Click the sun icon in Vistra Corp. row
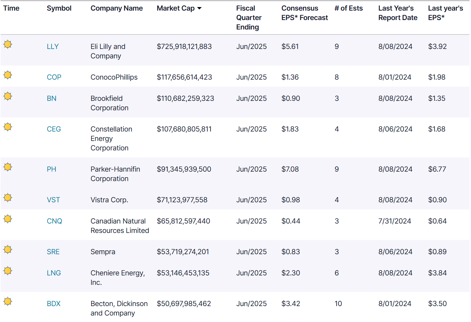Screen dimensions: 471x322 point(8,198)
